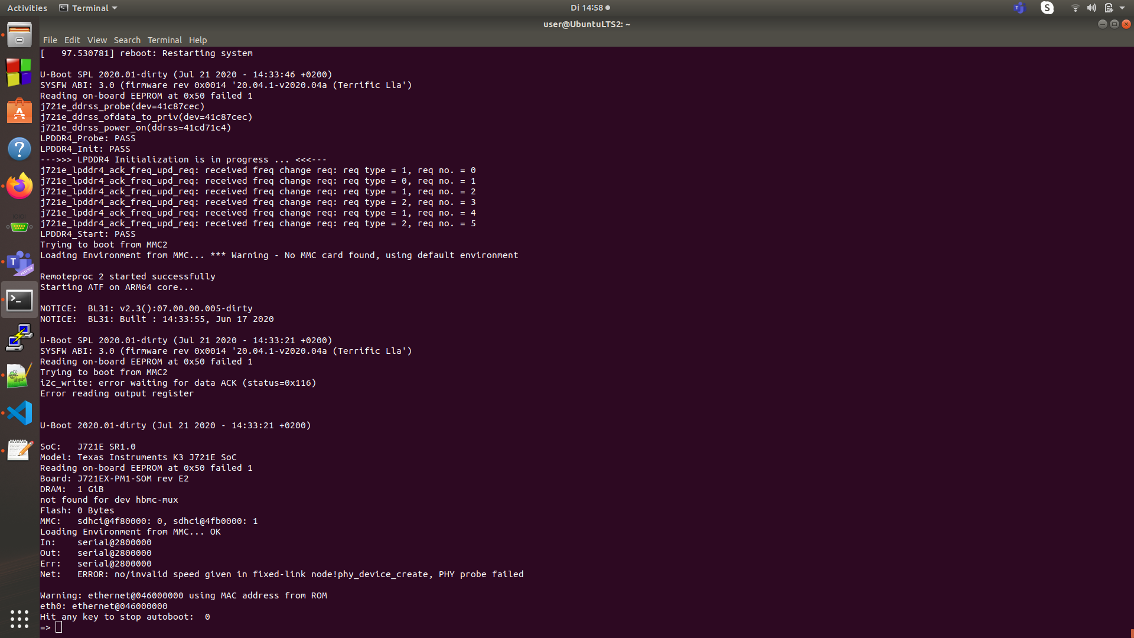Open the Edit menu
1134x638 pixels.
coord(72,40)
